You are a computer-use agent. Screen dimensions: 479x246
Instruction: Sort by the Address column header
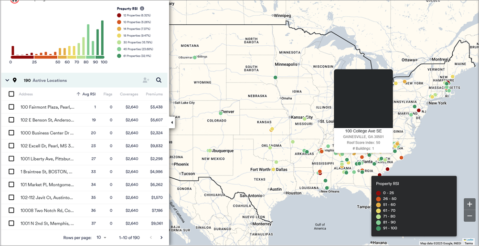(26, 94)
